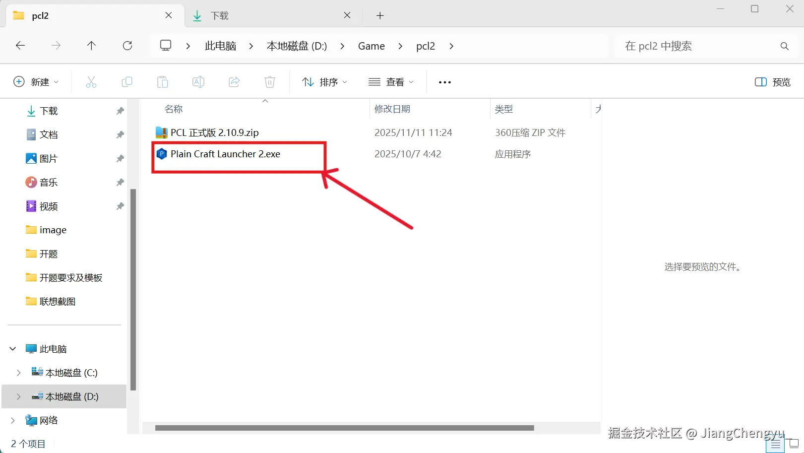
Task: Click Game in the address breadcrumb
Action: pos(371,46)
